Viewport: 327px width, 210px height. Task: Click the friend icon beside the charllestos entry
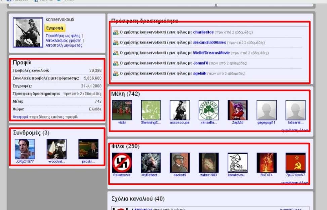coord(116,32)
